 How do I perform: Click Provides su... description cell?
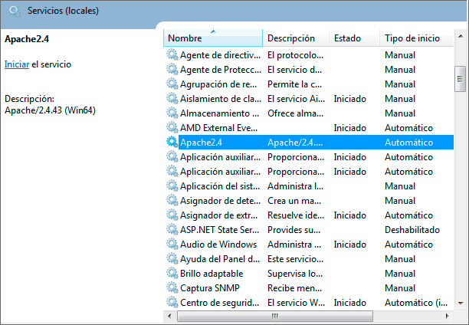tap(294, 230)
